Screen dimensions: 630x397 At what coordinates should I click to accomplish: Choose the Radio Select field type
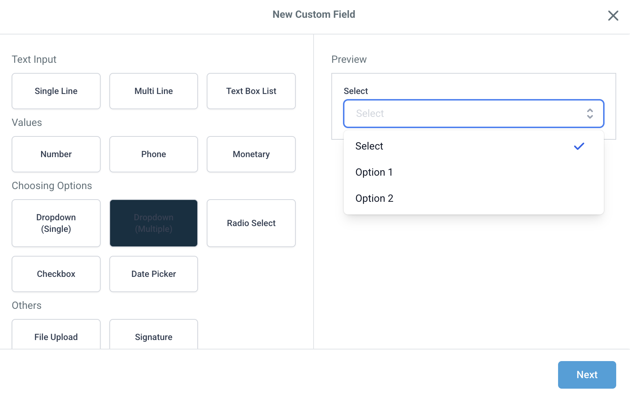point(251,223)
